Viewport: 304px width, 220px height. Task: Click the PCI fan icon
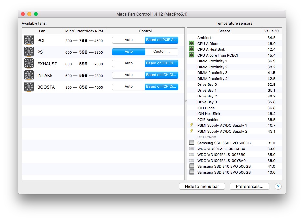29,40
